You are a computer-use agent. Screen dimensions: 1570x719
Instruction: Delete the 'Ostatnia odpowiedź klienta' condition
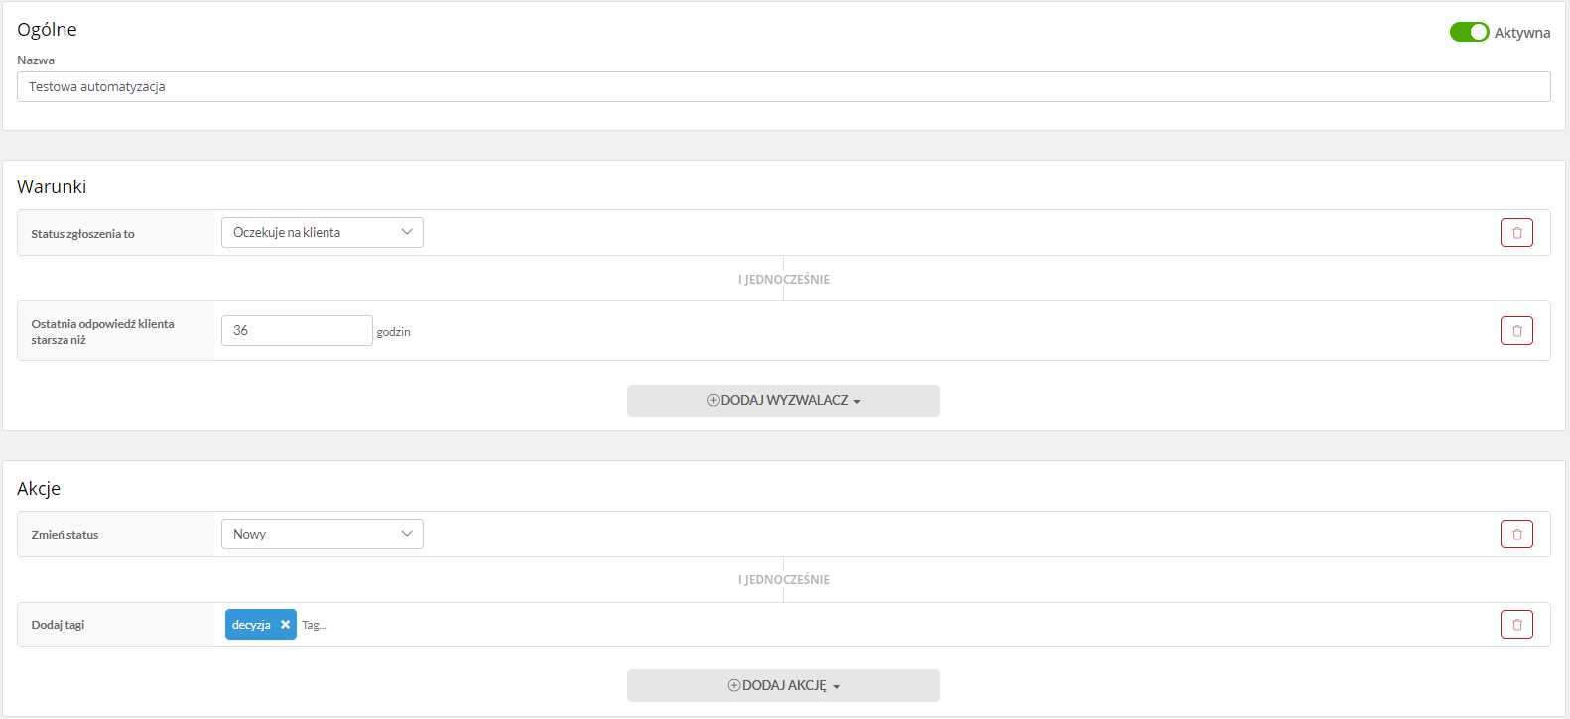click(1516, 330)
